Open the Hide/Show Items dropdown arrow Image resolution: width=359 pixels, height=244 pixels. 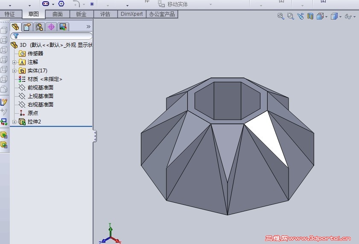[354, 17]
